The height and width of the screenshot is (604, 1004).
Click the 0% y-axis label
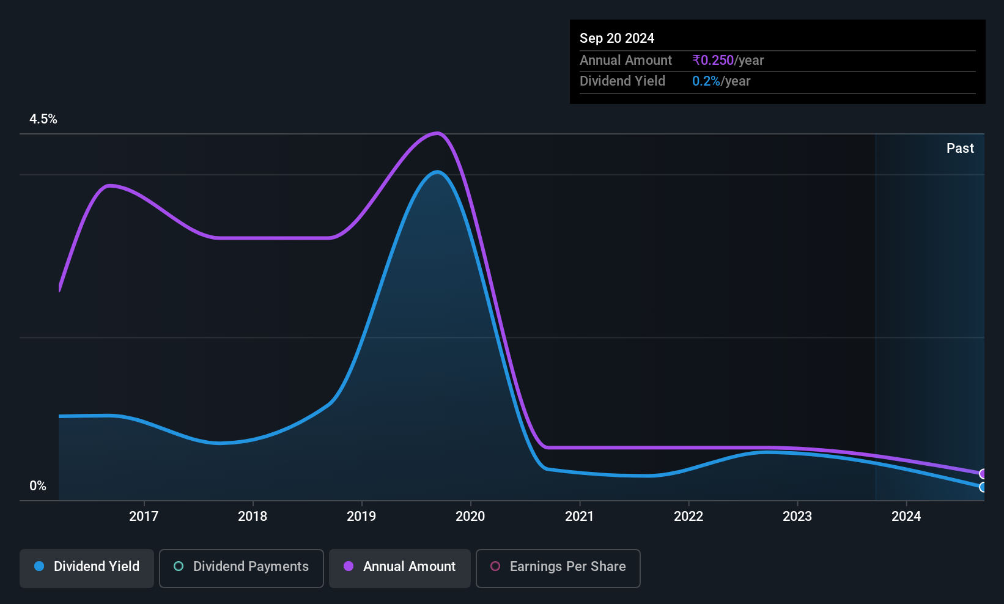tap(38, 486)
